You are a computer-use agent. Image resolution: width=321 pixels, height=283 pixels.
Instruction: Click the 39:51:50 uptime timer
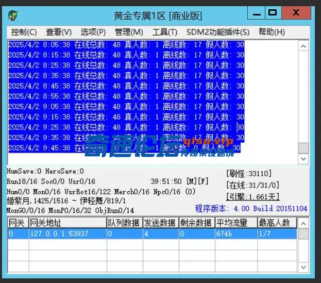[x=166, y=181]
